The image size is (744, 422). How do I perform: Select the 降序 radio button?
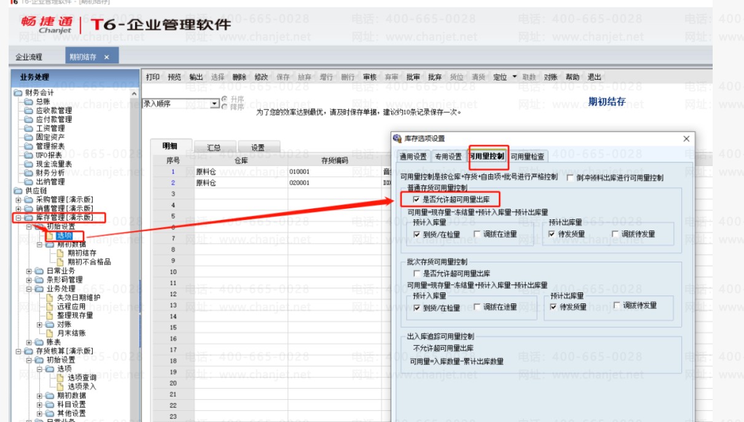coord(224,106)
